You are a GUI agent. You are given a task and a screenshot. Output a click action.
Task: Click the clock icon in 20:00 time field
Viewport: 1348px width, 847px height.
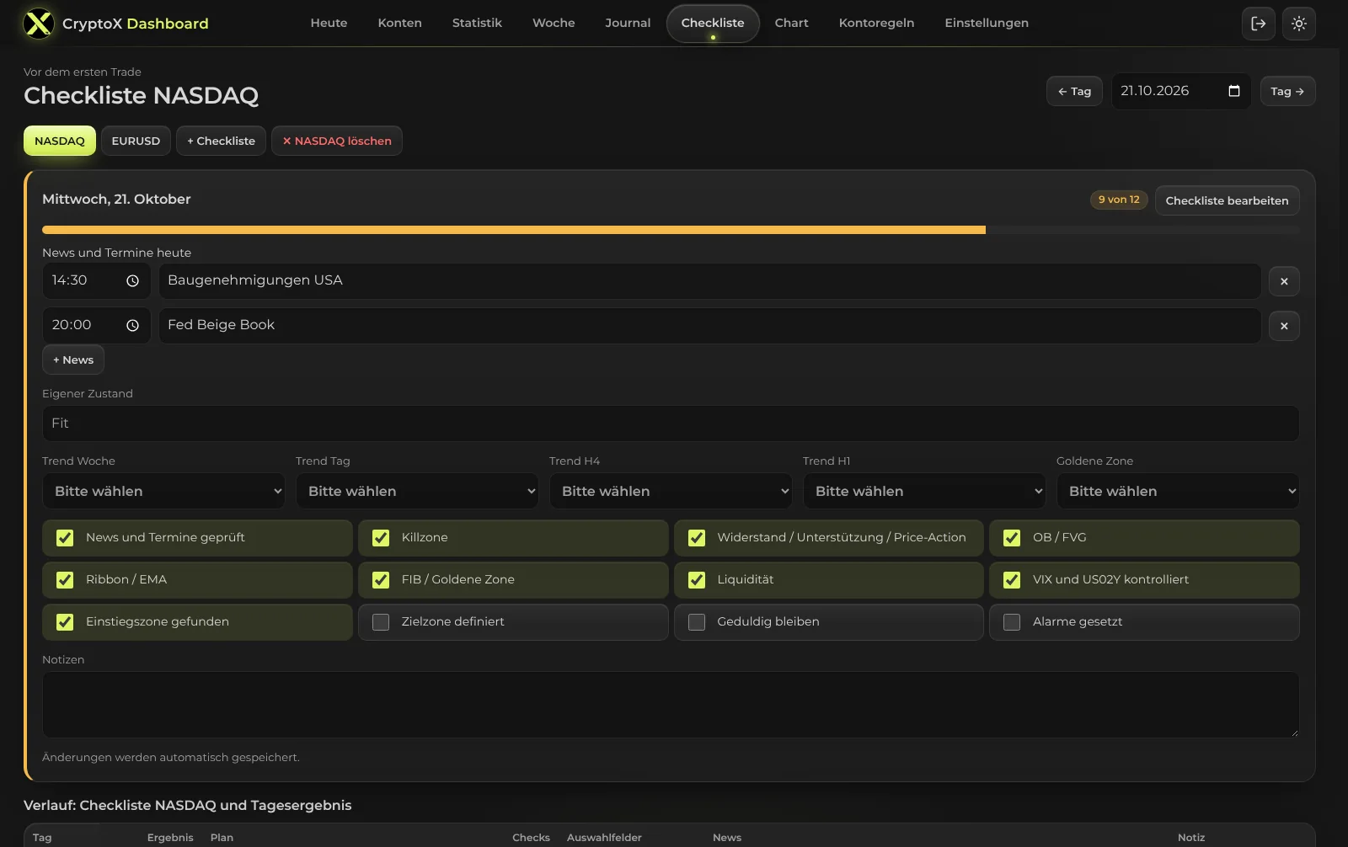coord(132,326)
